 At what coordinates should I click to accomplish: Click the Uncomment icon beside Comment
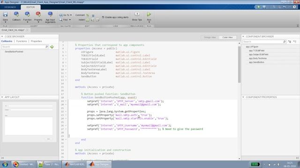click(x=93, y=15)
